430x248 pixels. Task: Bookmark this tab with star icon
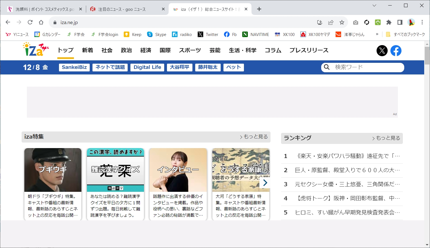point(342,22)
